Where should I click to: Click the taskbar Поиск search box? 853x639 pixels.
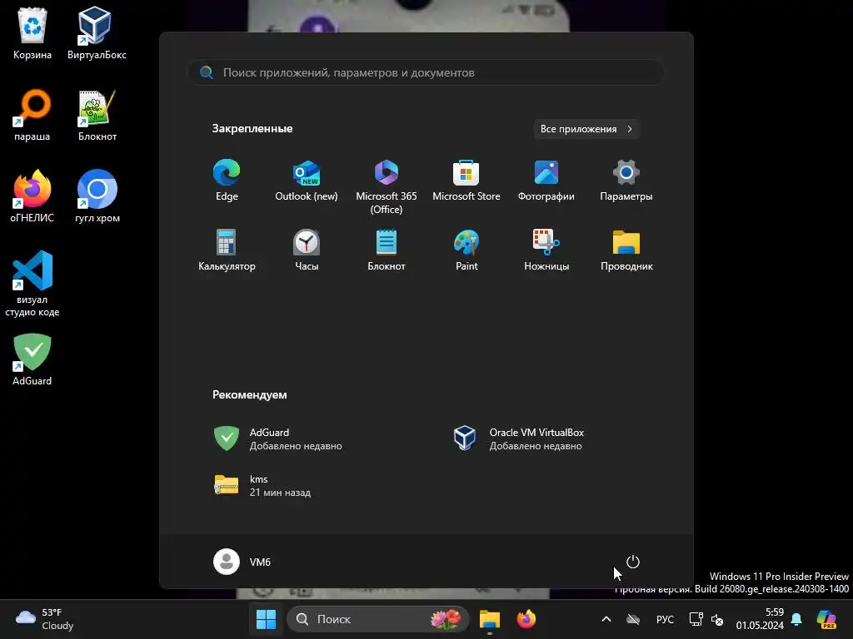pyautogui.click(x=377, y=619)
